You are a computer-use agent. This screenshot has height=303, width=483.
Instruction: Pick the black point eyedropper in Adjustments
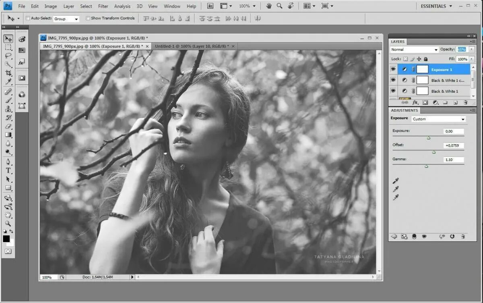(396, 181)
